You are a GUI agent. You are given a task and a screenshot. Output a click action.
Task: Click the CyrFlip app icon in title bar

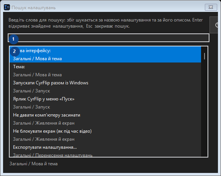[7, 7]
